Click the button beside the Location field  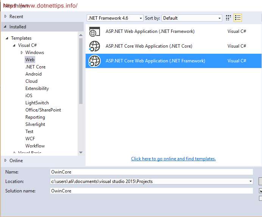(260, 181)
